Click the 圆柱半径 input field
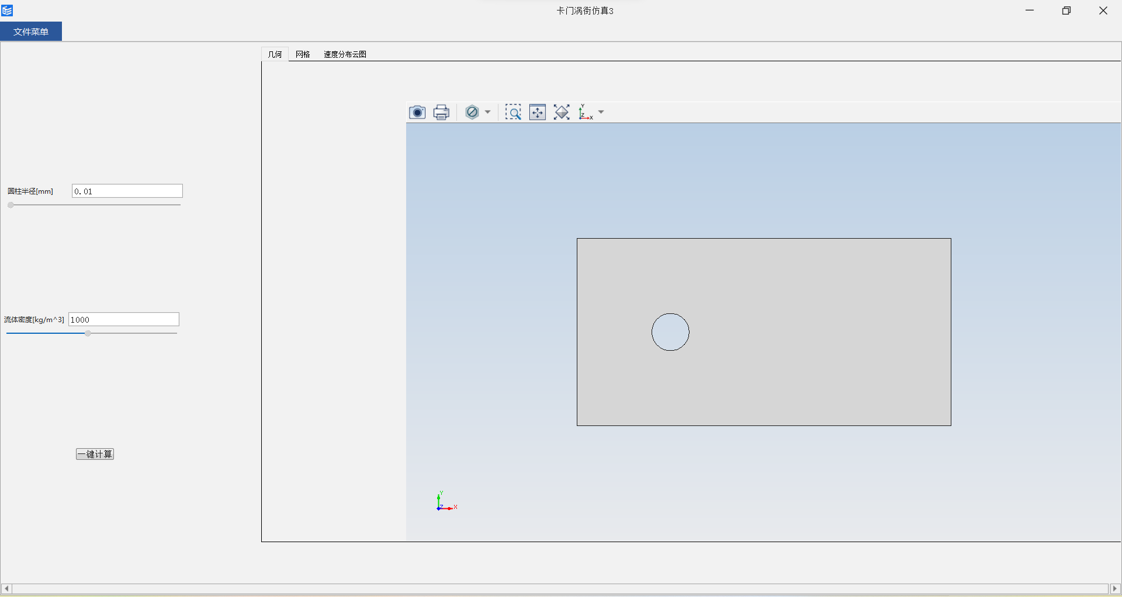 tap(127, 191)
